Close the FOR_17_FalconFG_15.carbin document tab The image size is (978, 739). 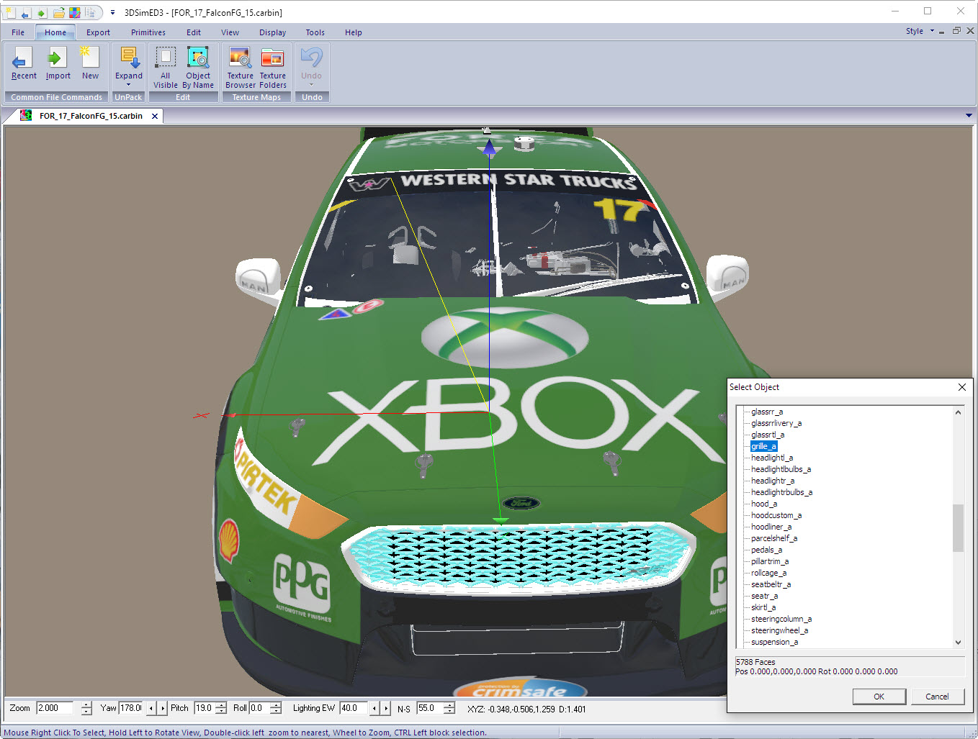coord(154,116)
